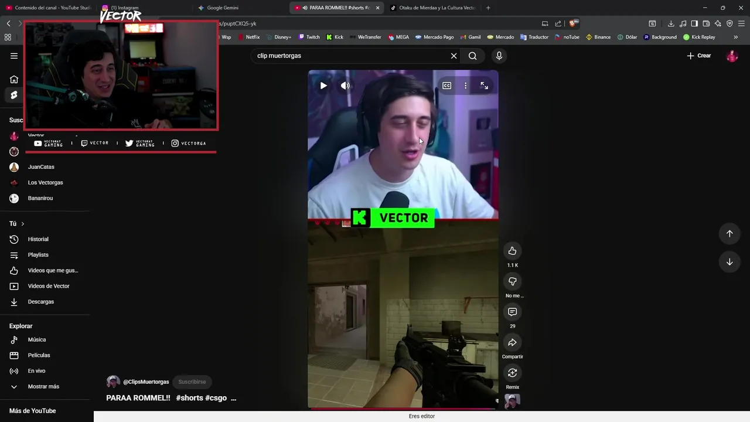Enter fullscreen for the Short

click(484, 86)
